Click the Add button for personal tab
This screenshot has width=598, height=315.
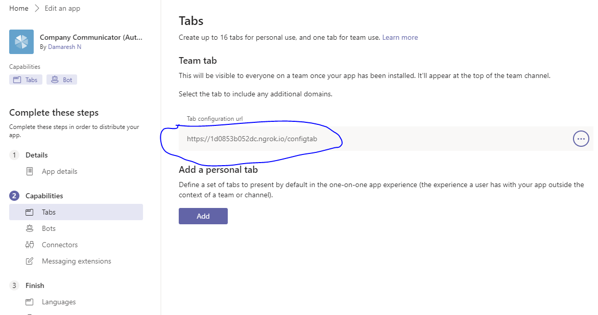(203, 216)
